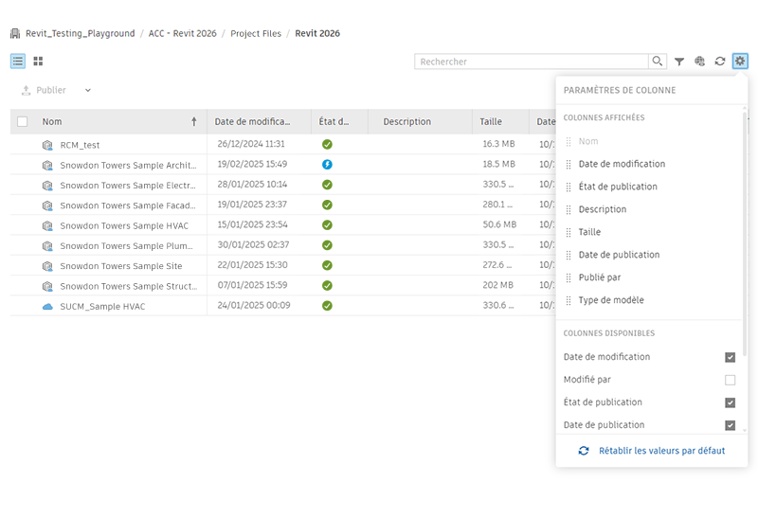Click the reset icon beside Rétablir

click(x=584, y=451)
